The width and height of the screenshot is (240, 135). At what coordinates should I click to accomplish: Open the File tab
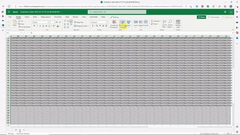[10, 17]
